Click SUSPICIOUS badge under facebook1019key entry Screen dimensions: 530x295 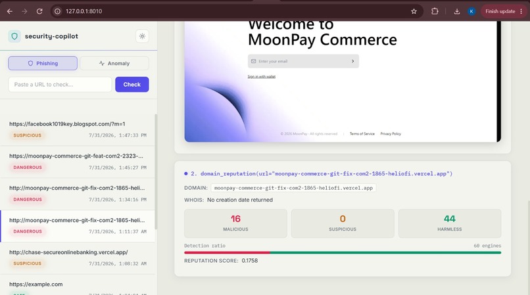coord(28,135)
